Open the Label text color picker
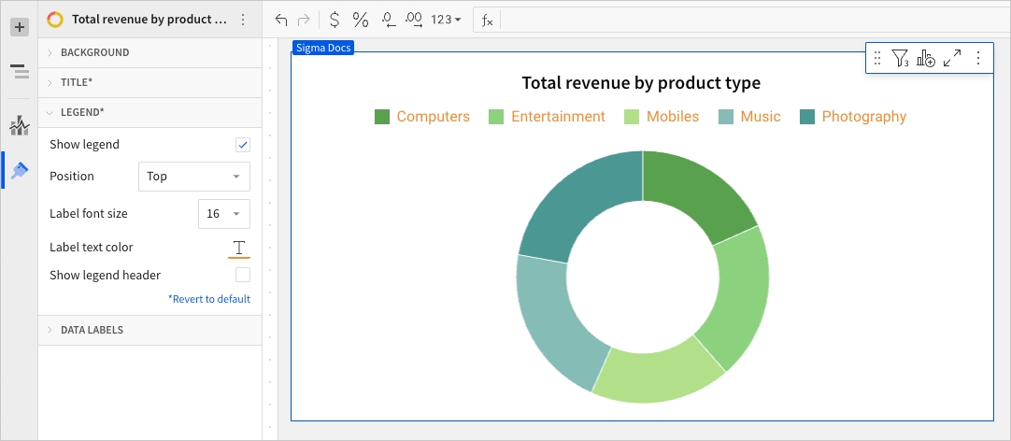The height and width of the screenshot is (441, 1011). (239, 248)
